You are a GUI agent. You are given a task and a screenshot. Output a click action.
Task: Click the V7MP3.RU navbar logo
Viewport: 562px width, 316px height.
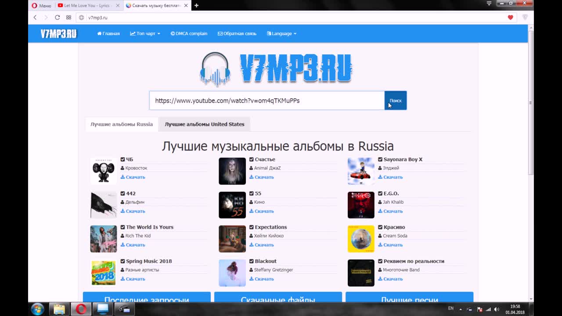coord(58,34)
